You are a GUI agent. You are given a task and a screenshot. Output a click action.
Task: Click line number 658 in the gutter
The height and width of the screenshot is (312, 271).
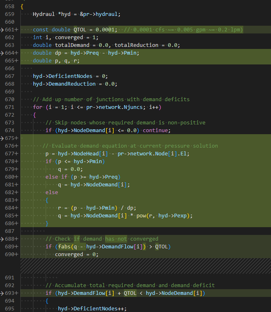(10, 7)
